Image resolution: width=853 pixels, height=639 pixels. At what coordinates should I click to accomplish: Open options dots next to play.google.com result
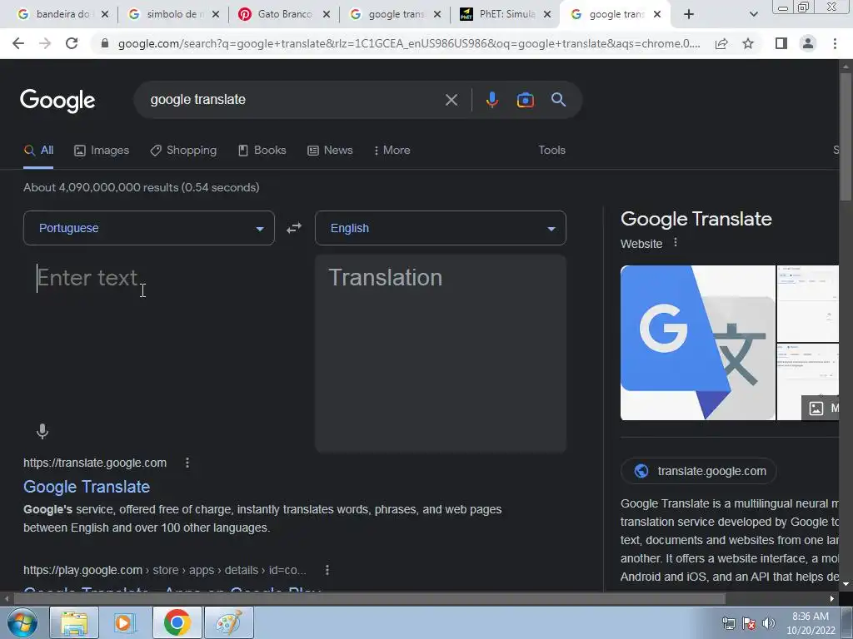(x=327, y=569)
